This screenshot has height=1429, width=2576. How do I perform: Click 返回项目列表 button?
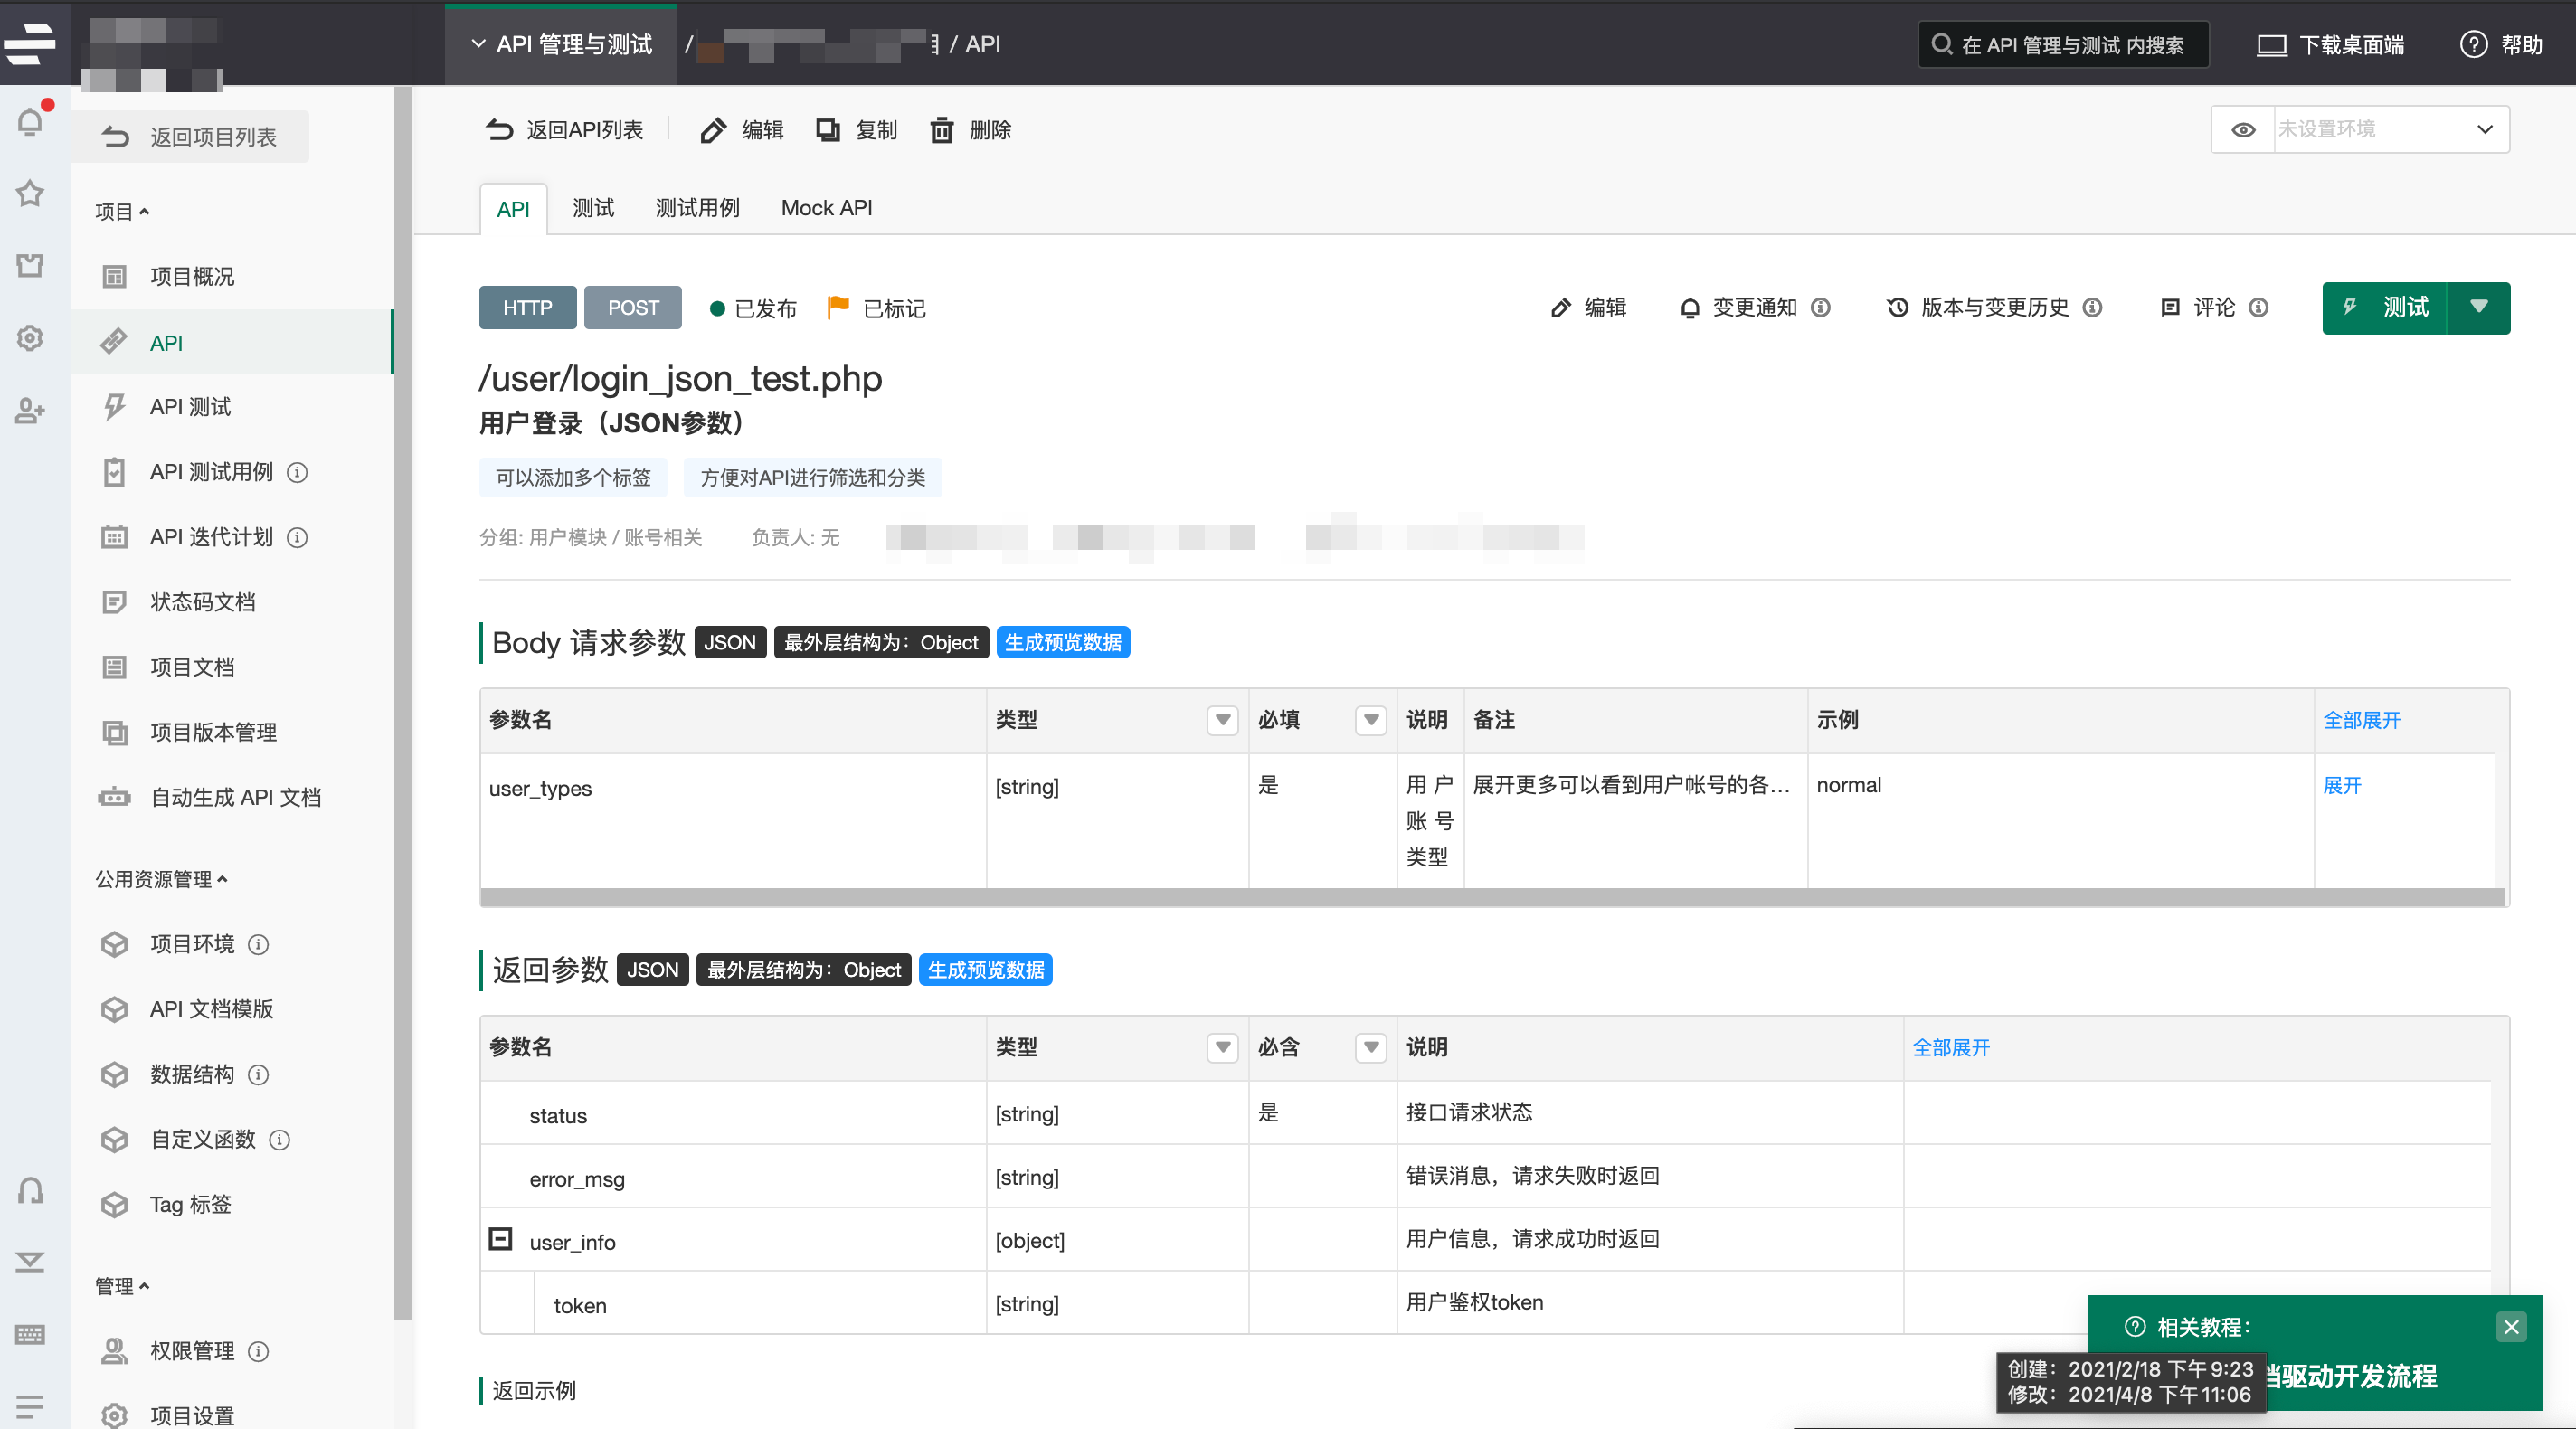pos(190,137)
